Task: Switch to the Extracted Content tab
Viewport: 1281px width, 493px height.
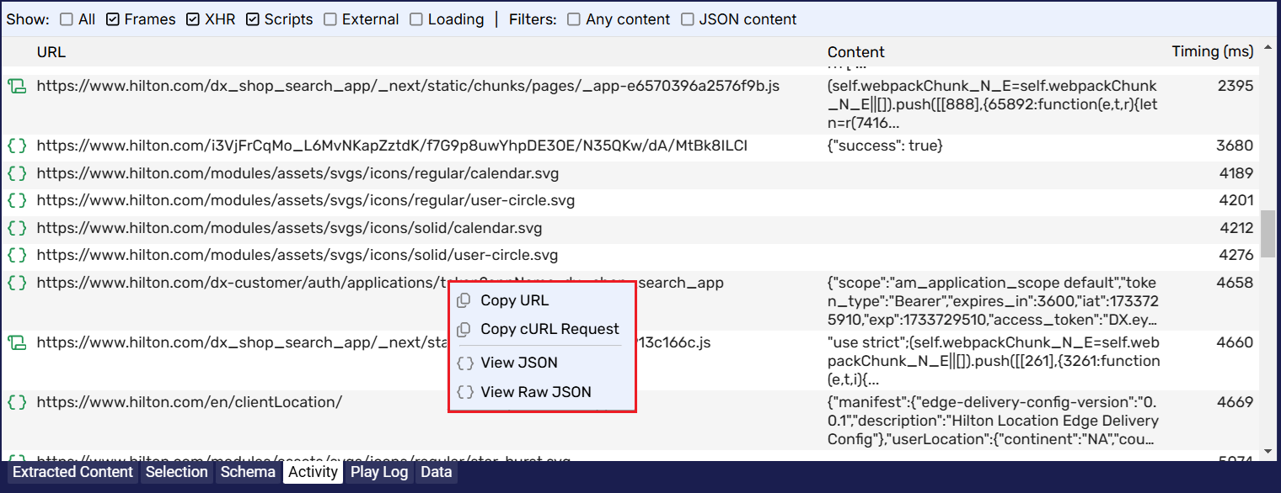Action: [72, 472]
